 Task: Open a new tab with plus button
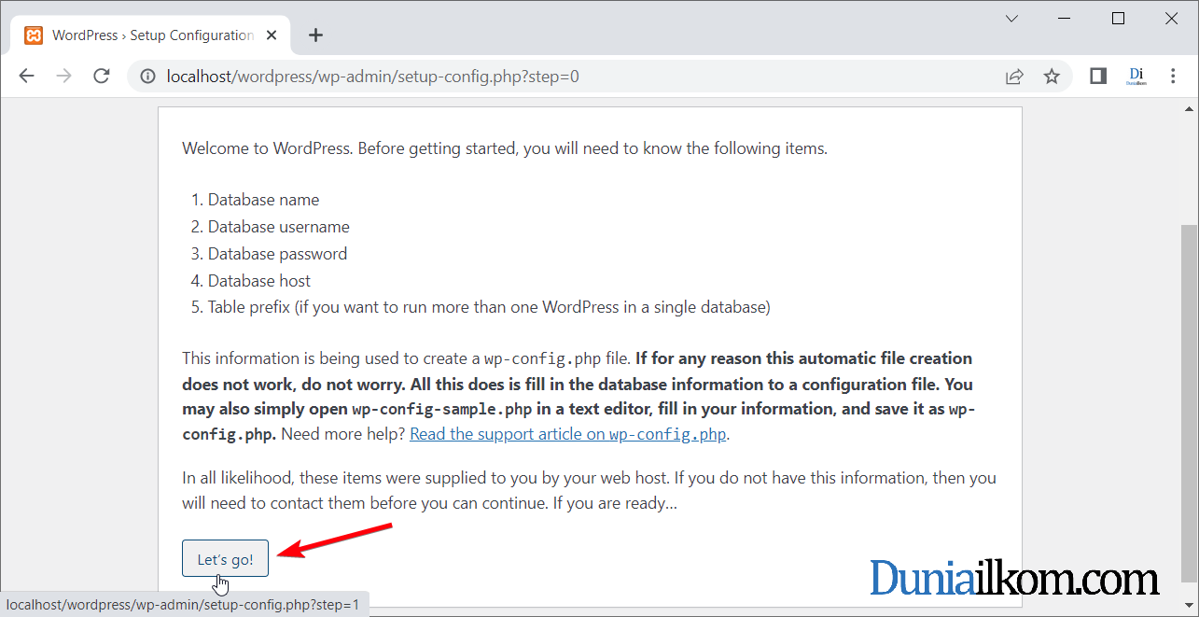click(x=315, y=35)
